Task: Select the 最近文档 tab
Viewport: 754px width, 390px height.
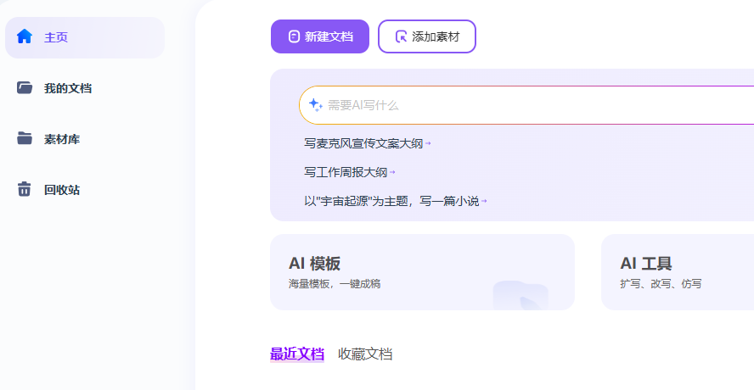Action: 296,354
